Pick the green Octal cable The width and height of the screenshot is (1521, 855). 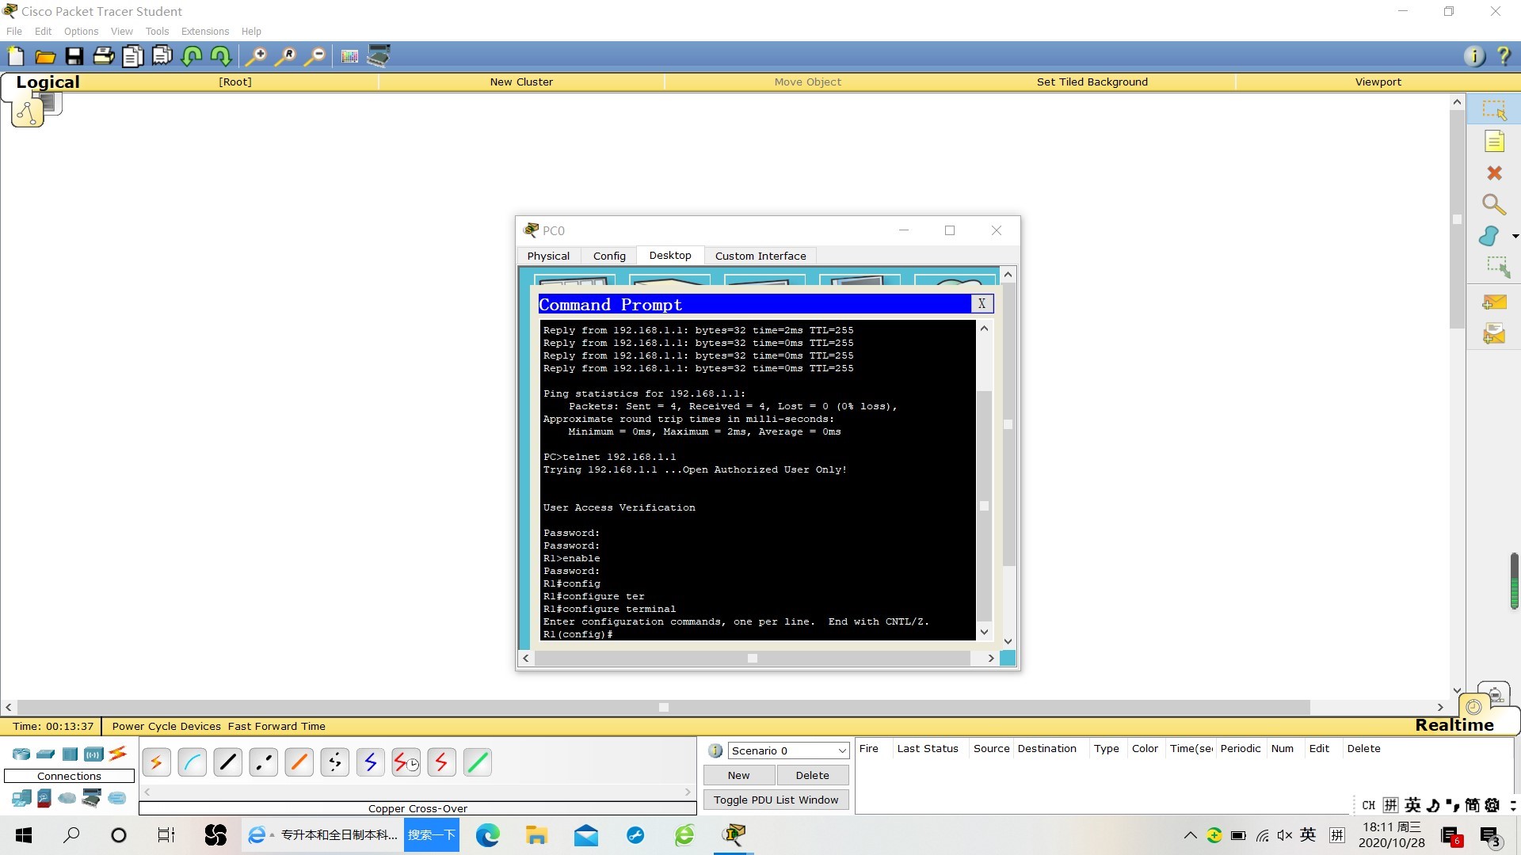(x=477, y=762)
